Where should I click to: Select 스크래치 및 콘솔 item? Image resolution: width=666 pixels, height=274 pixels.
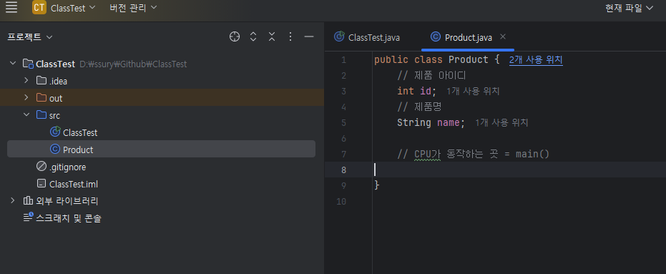click(x=69, y=218)
